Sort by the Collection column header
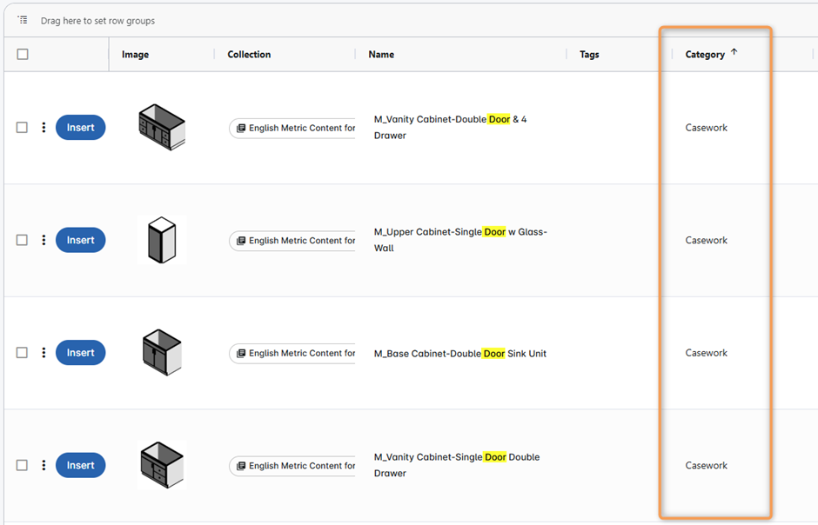This screenshot has width=818, height=525. click(x=249, y=55)
